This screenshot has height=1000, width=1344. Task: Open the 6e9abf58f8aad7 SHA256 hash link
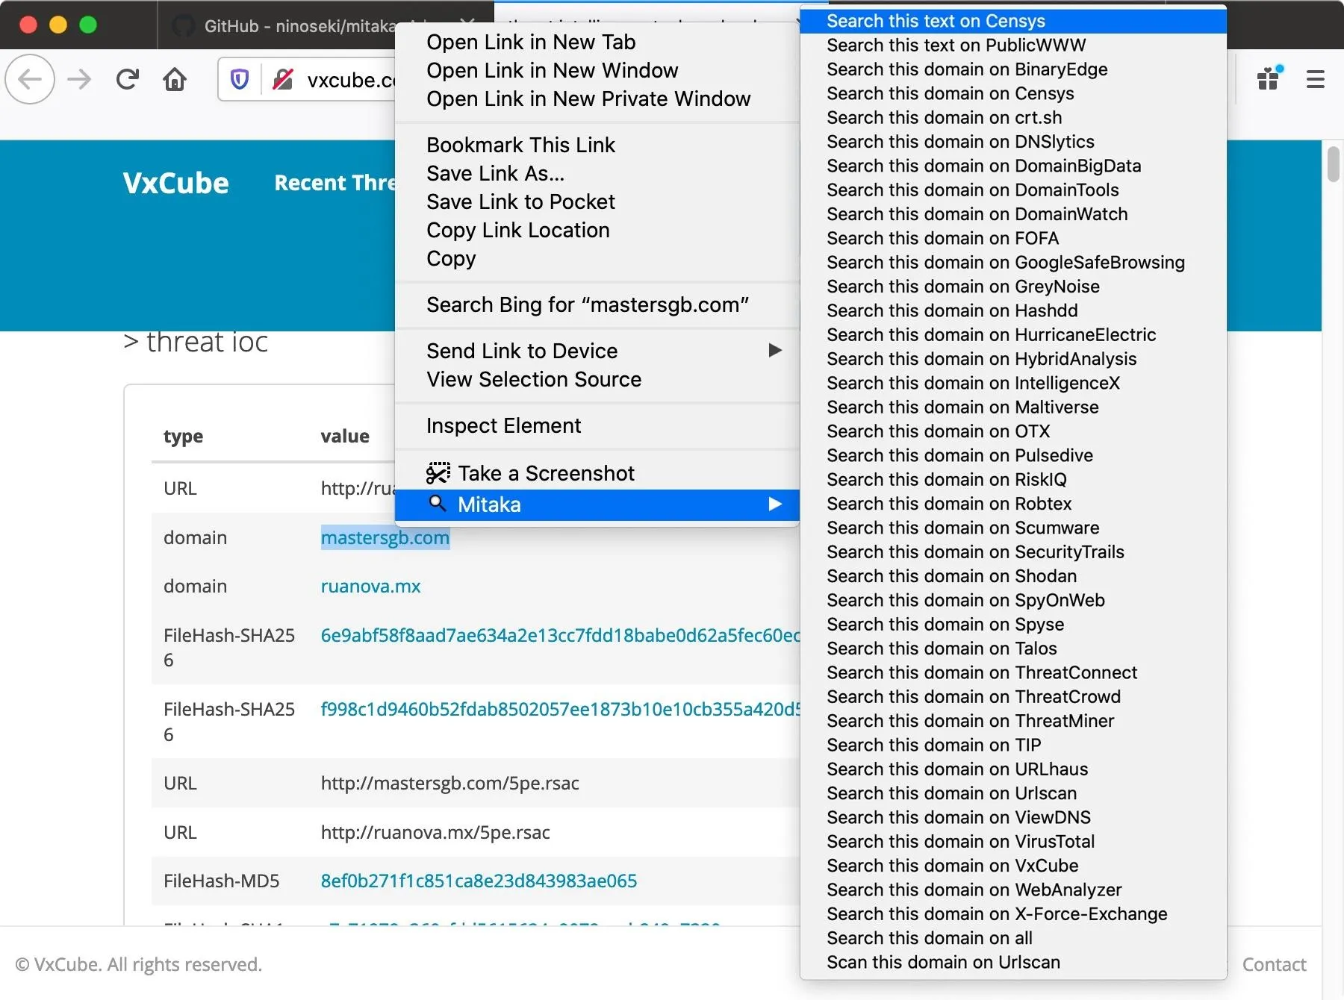[560, 635]
